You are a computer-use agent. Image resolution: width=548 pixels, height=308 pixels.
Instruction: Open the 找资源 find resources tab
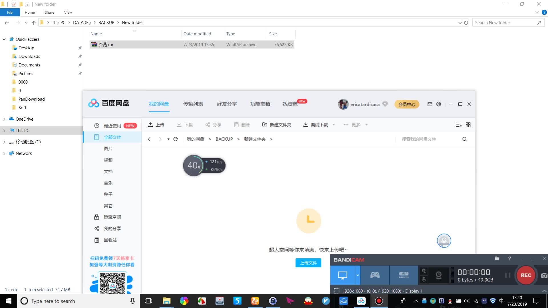pos(290,104)
